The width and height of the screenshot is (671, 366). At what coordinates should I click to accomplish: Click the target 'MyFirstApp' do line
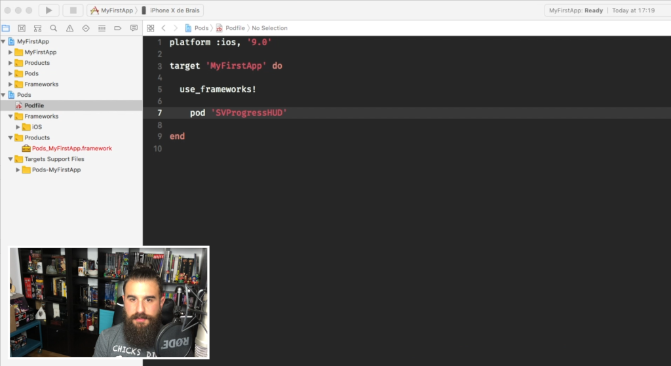click(x=226, y=66)
